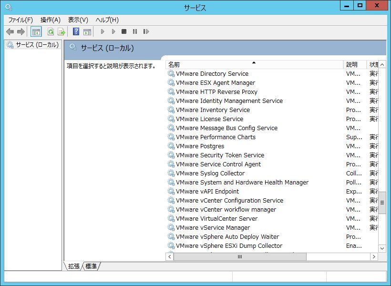Switch to the 拡張 tab
Image resolution: width=391 pixels, height=286 pixels.
(x=73, y=266)
